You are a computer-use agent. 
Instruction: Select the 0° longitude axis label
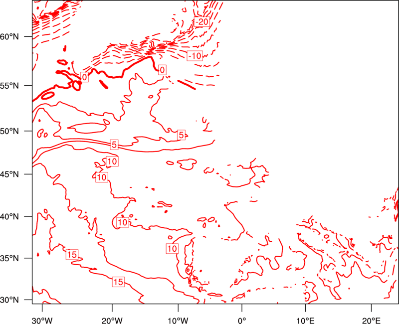click(242, 321)
